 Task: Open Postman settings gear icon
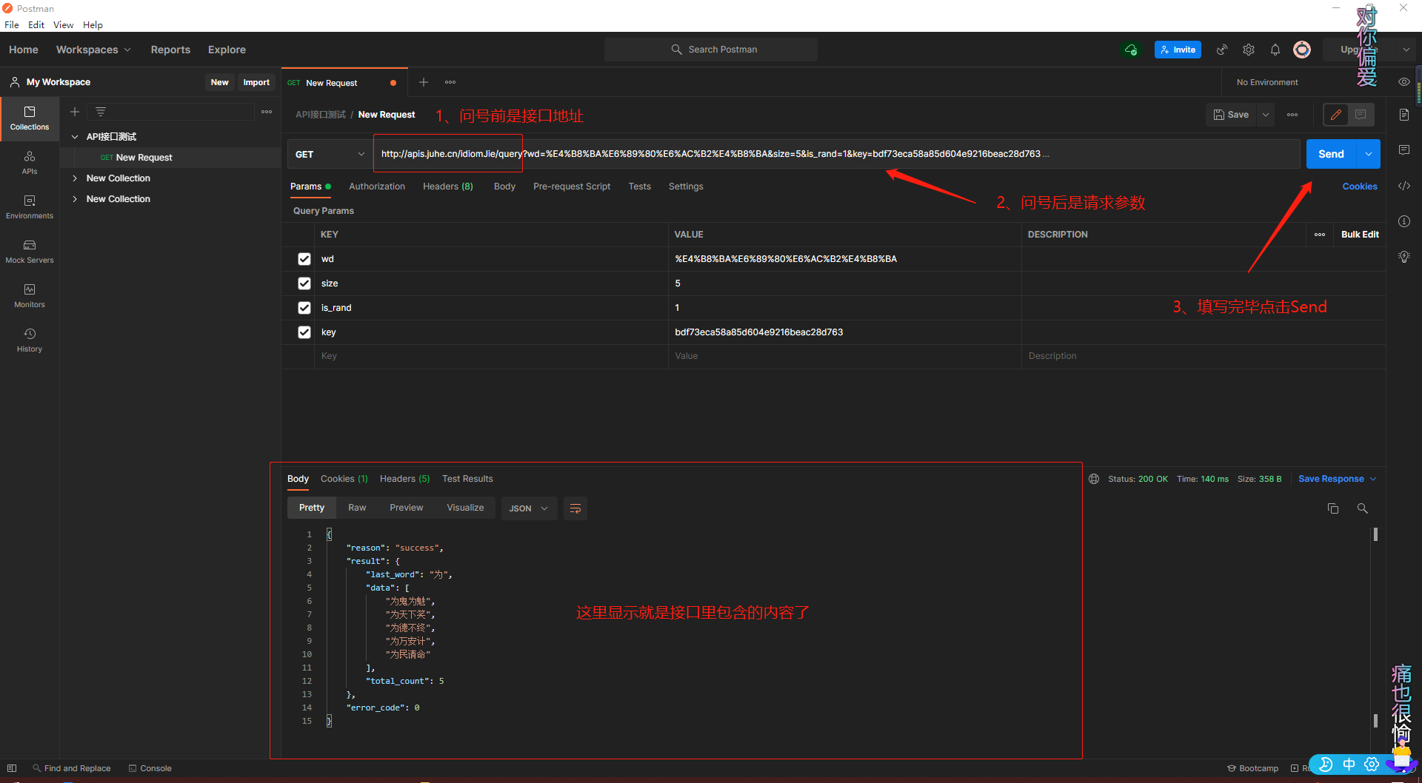point(1249,50)
